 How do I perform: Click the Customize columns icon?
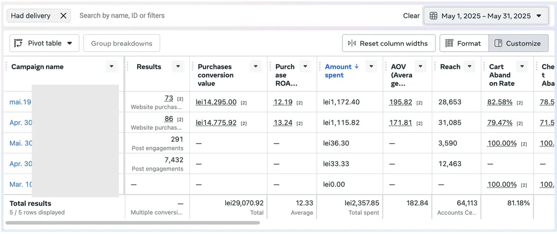[499, 43]
